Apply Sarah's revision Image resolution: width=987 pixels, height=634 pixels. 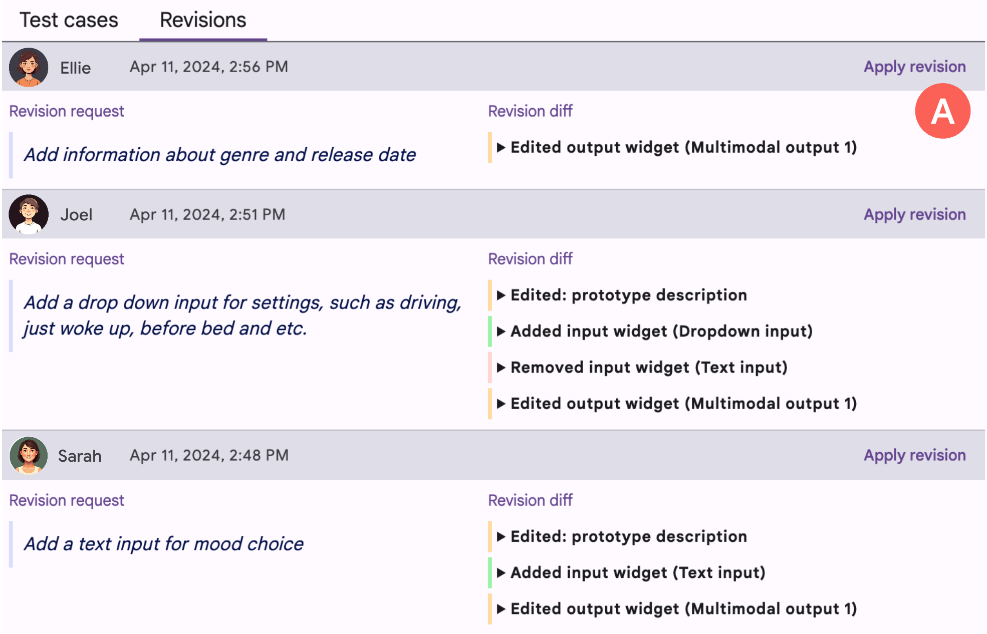914,455
